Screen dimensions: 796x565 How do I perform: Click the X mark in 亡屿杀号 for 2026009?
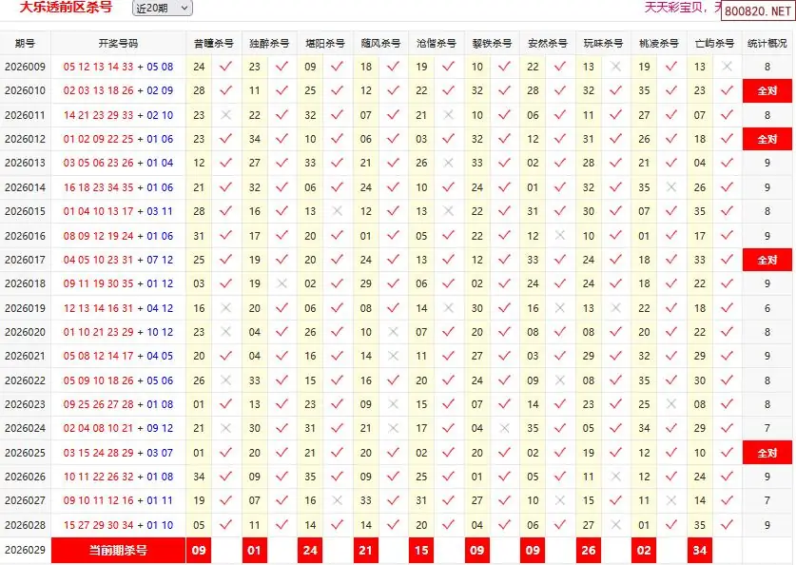point(728,67)
